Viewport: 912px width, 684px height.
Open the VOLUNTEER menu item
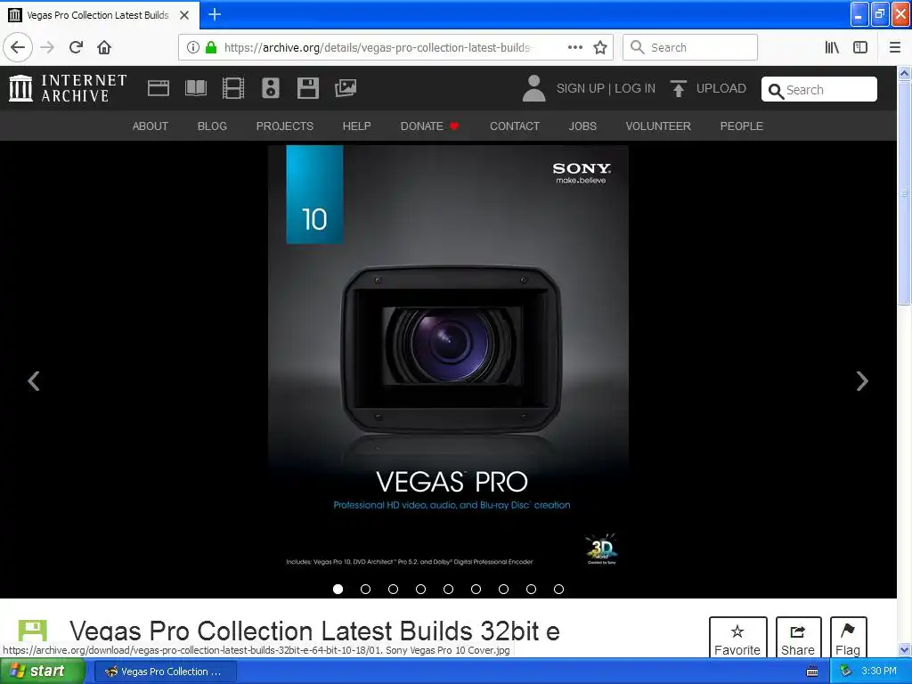[658, 126]
